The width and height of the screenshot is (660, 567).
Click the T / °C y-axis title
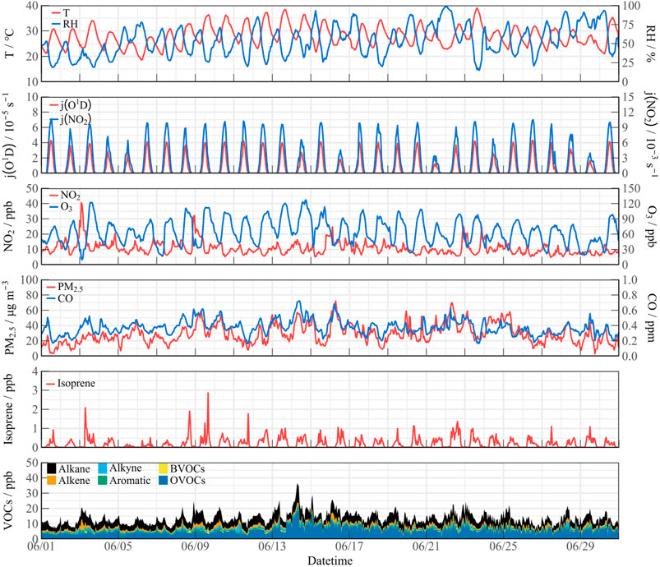click(9, 44)
